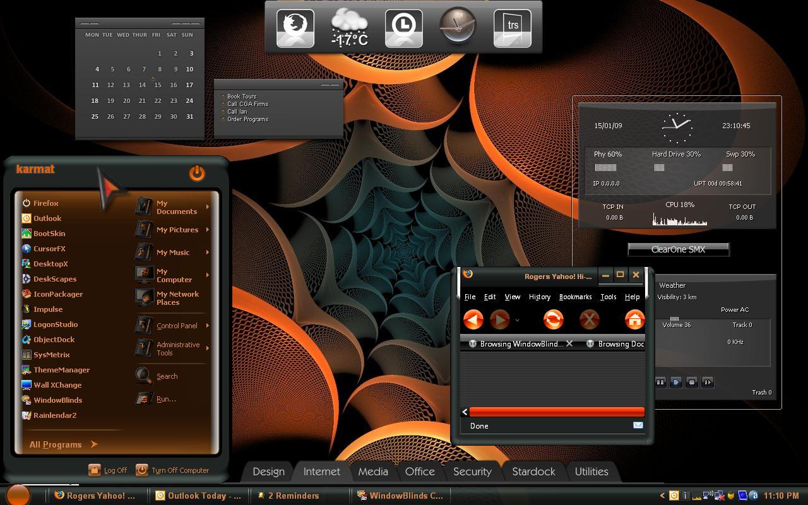Expand My Music submenu
This screenshot has width=808, height=505.
point(207,252)
